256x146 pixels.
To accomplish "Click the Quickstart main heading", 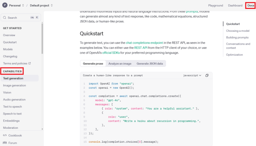I will coord(92,33).
